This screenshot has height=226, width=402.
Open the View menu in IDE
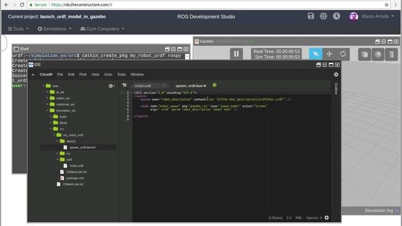coord(95,74)
